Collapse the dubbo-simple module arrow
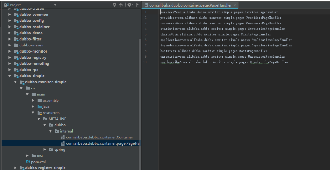 coord(10,76)
